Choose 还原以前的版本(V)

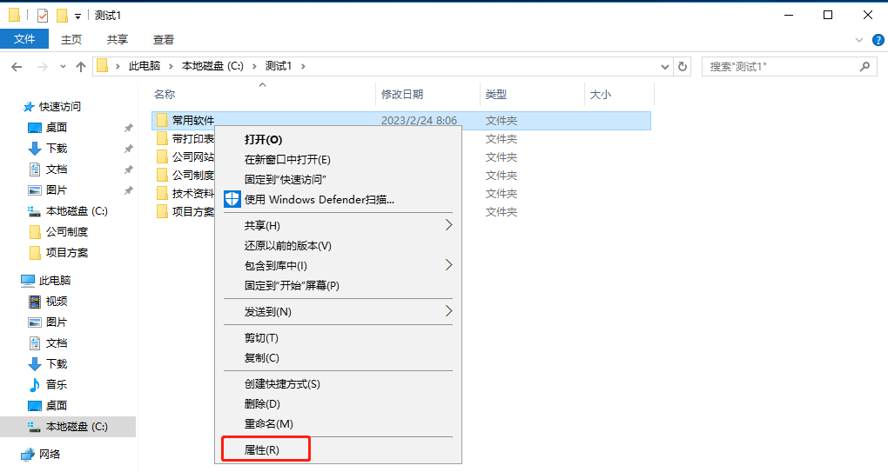point(339,246)
